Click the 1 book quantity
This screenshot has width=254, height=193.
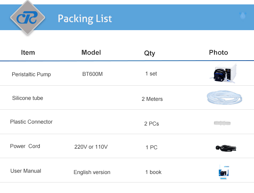pyautogui.click(x=153, y=172)
